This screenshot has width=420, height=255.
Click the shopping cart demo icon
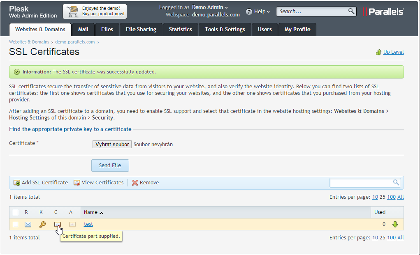pos(72,11)
